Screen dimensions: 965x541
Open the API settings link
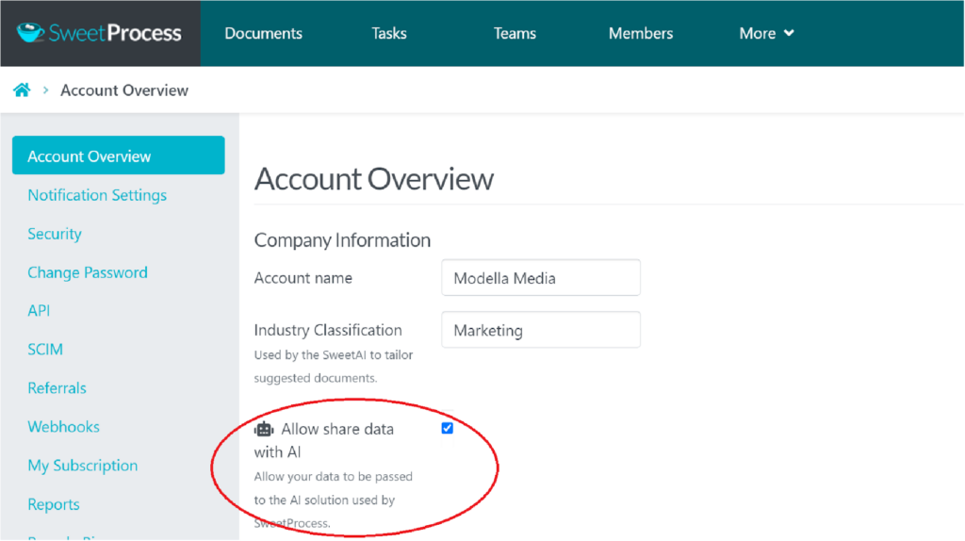click(39, 311)
